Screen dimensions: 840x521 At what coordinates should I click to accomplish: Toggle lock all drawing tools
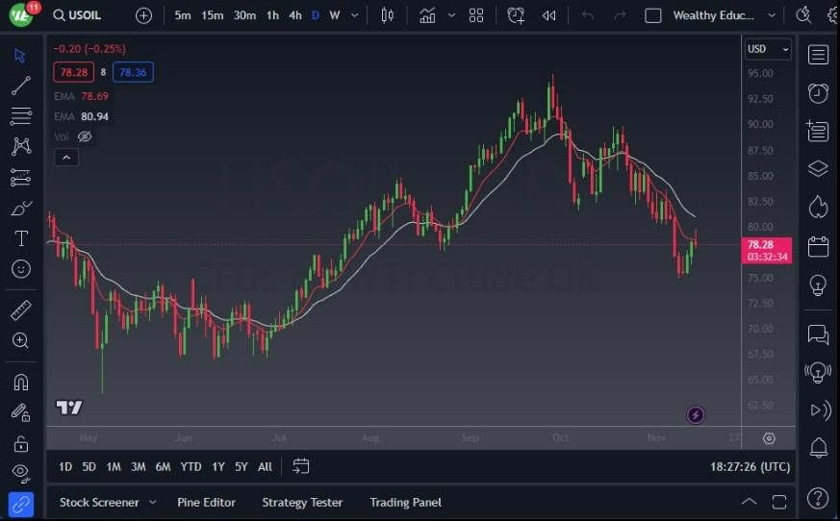click(x=21, y=443)
